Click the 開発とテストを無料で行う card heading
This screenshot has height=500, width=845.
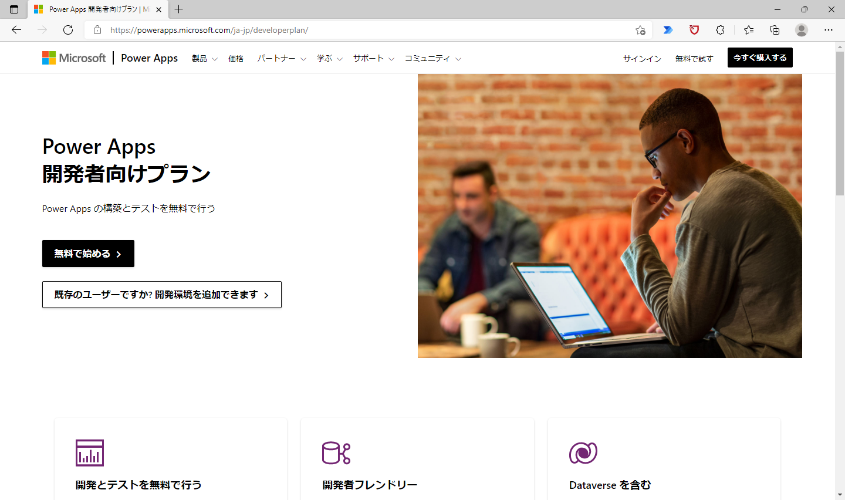138,485
